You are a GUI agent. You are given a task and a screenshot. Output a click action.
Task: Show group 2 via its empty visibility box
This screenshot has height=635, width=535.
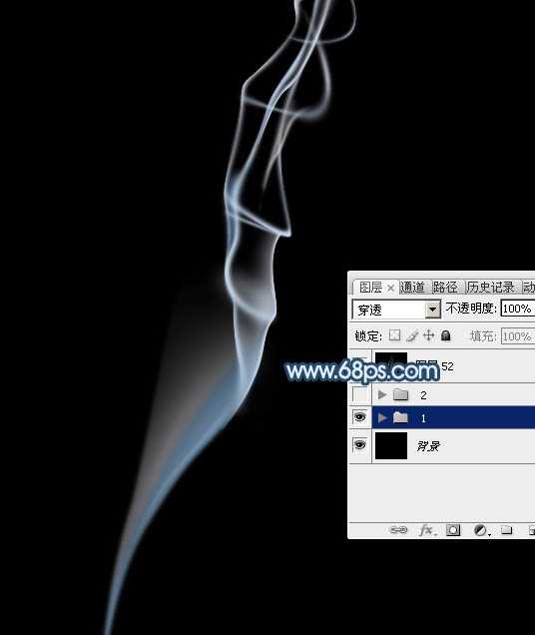(x=359, y=394)
